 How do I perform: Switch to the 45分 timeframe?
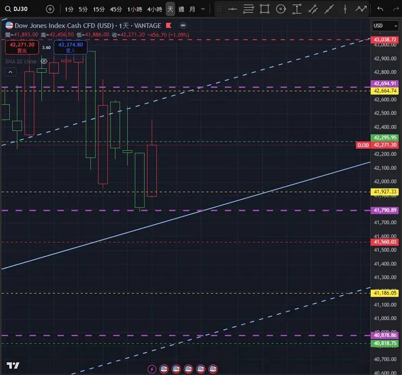(x=116, y=9)
